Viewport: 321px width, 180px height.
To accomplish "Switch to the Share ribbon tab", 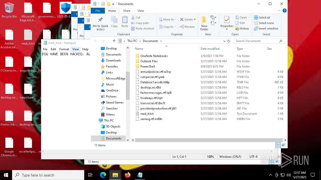I will 127,11.
